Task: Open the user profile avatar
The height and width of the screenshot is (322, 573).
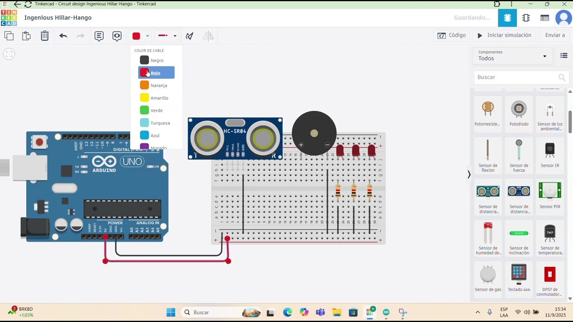Action: (563, 18)
